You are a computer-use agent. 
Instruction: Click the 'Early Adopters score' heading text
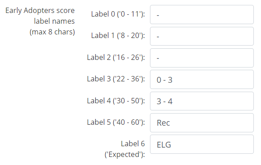40,11
